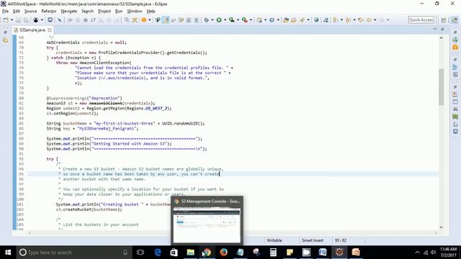The height and width of the screenshot is (259, 461).
Task: Click the editor scrollbar down arrow
Action: click(441, 227)
